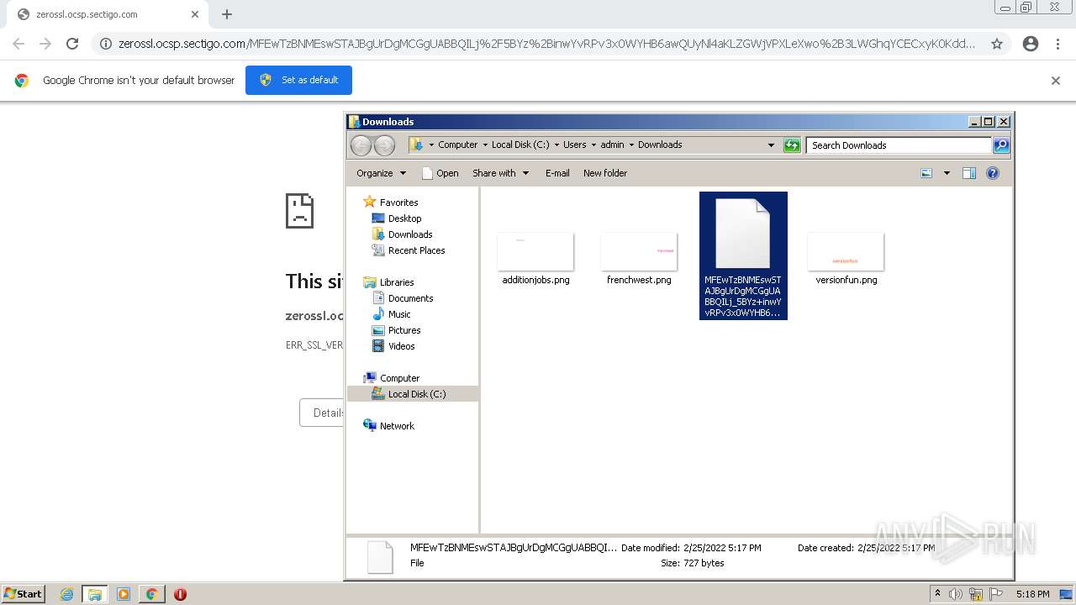Open the Chrome profile avatar icon
1076x605 pixels.
[x=1031, y=44]
